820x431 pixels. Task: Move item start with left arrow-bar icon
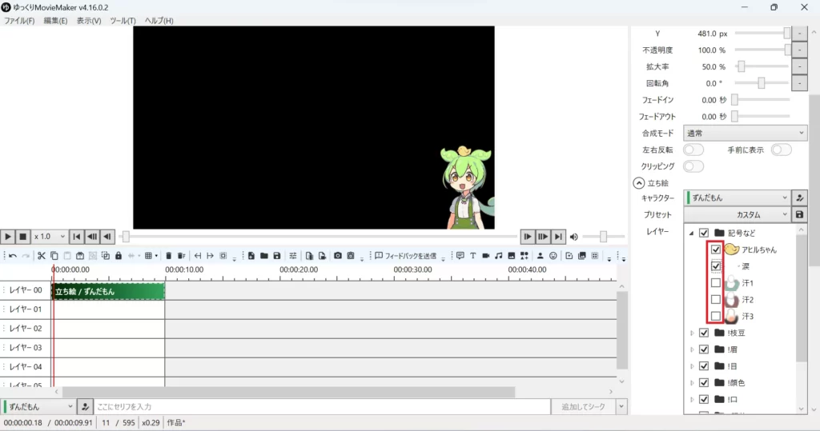pos(198,256)
